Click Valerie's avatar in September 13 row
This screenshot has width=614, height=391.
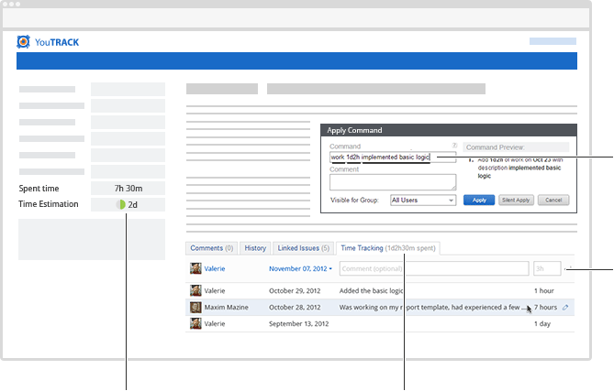click(x=195, y=323)
